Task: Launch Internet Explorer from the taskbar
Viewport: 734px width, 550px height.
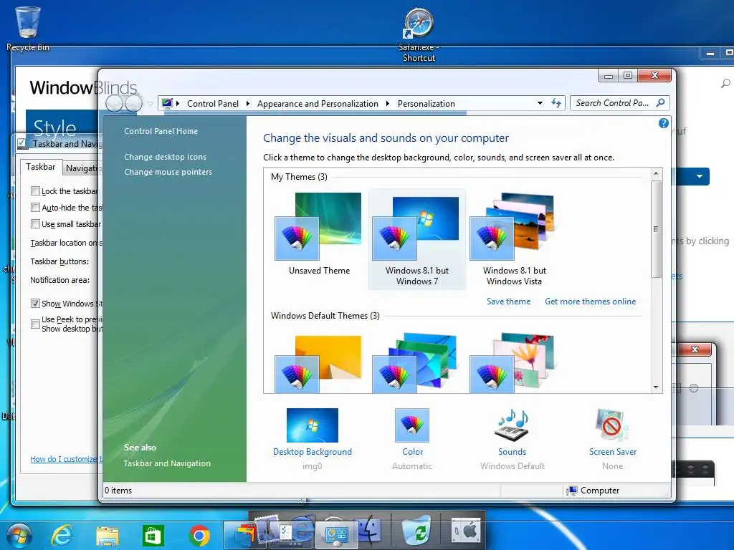Action: pos(62,535)
